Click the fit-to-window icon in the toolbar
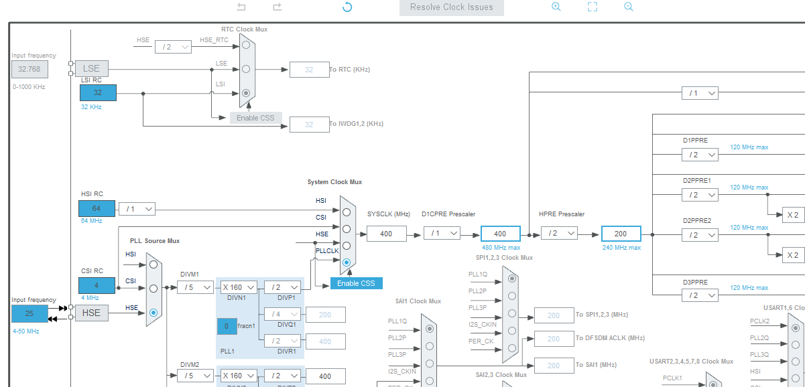Image resolution: width=805 pixels, height=387 pixels. click(592, 7)
